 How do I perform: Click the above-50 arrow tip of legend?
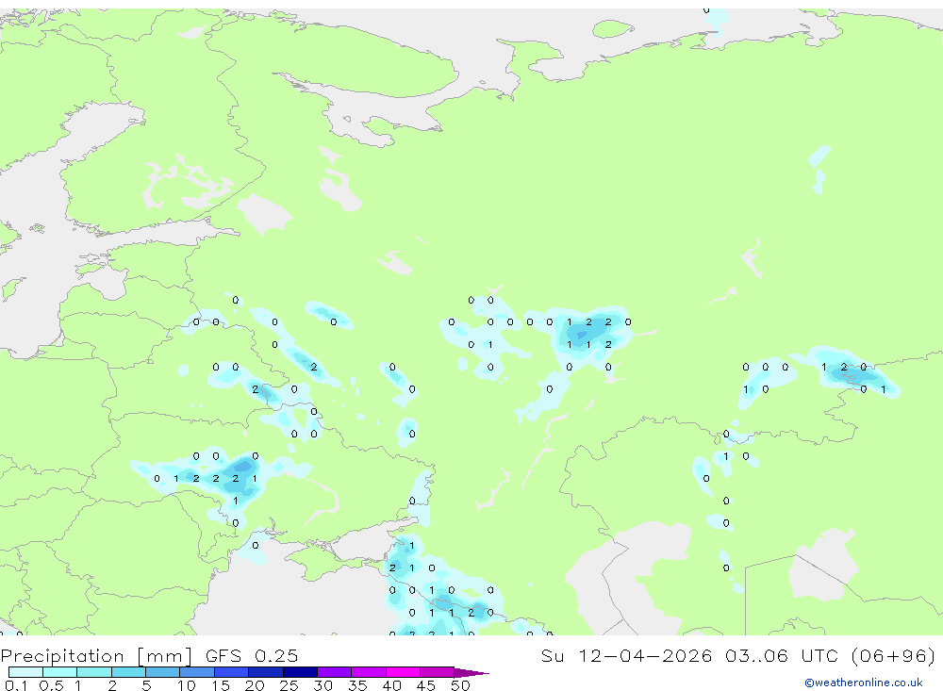pos(472,673)
